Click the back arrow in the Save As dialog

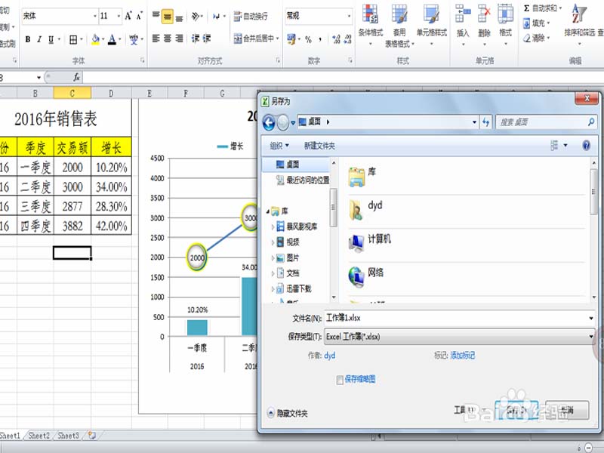tap(269, 122)
